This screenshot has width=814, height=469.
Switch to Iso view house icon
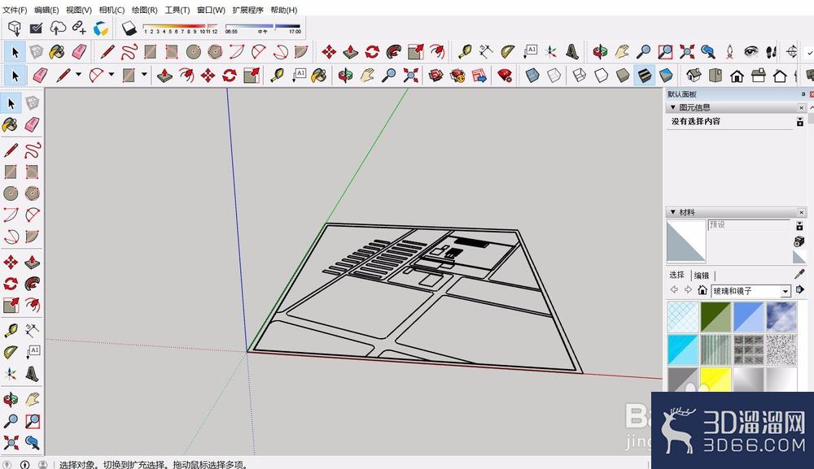[694, 76]
